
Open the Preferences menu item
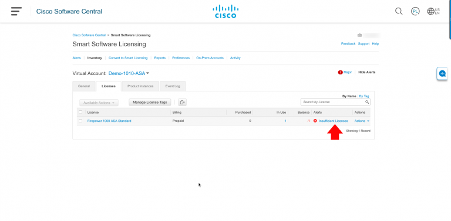(x=181, y=57)
